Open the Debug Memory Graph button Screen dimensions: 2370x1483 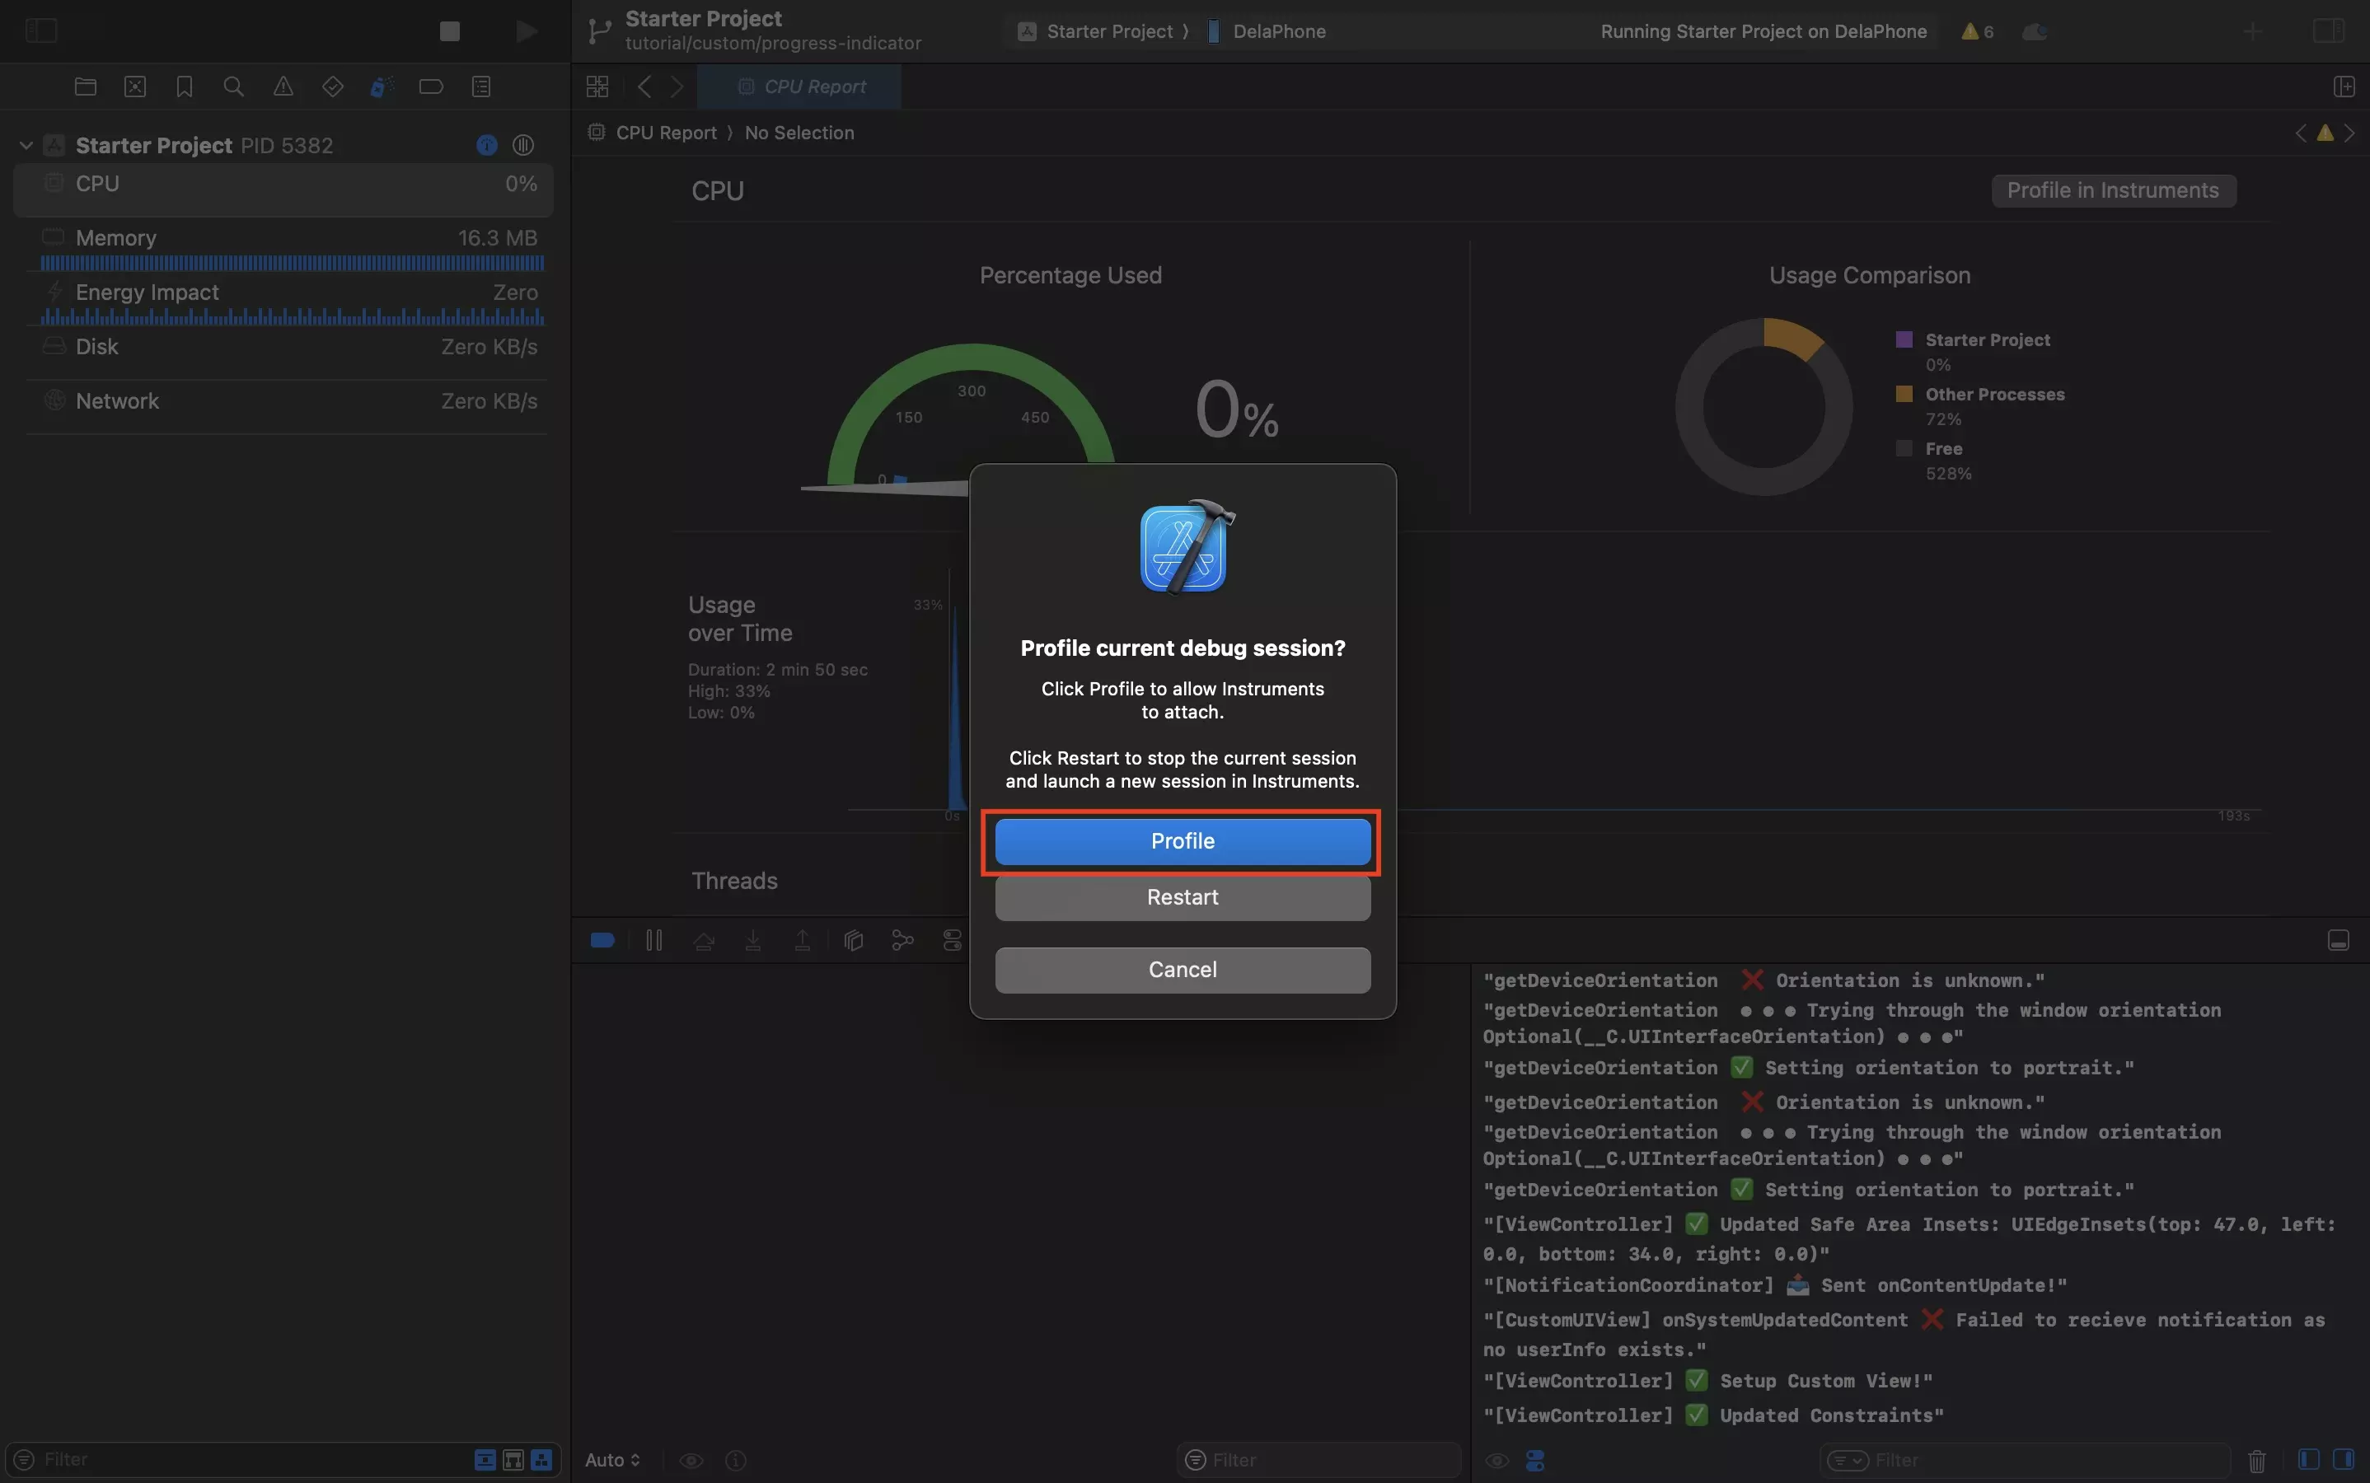tap(902, 941)
